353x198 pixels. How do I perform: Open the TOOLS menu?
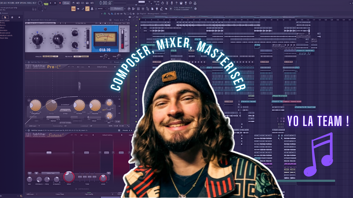point(29,3)
